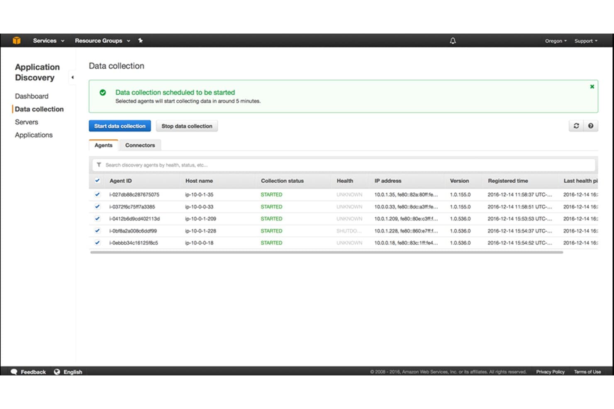The width and height of the screenshot is (614, 409).
Task: Collapse the Application Discovery sidebar arrow
Action: pyautogui.click(x=73, y=77)
